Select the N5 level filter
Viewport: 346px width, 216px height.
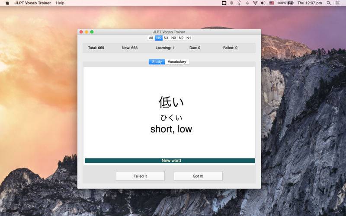(x=158, y=38)
